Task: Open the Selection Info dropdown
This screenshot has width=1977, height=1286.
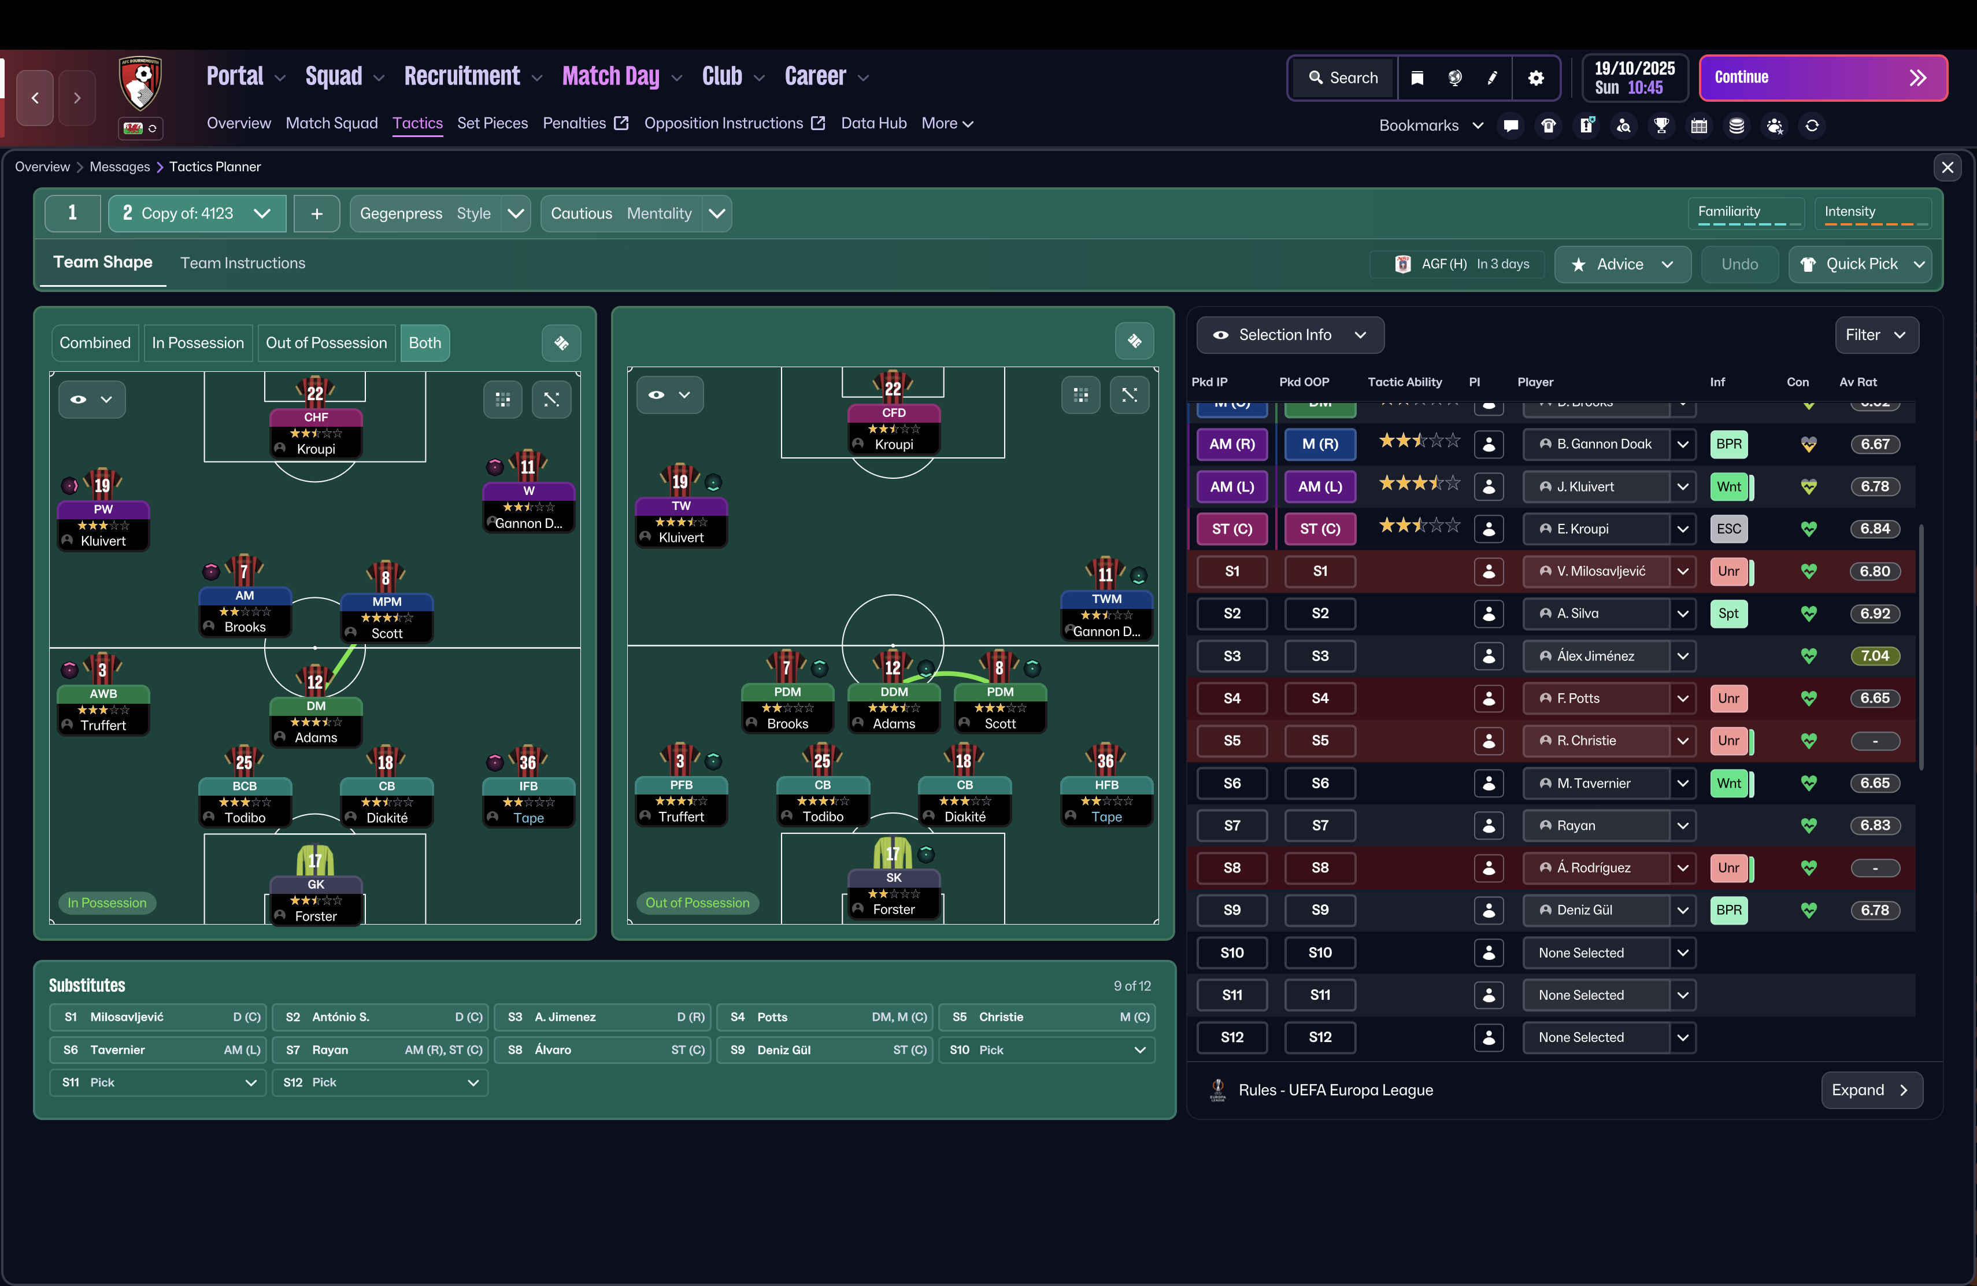Action: pos(1290,335)
